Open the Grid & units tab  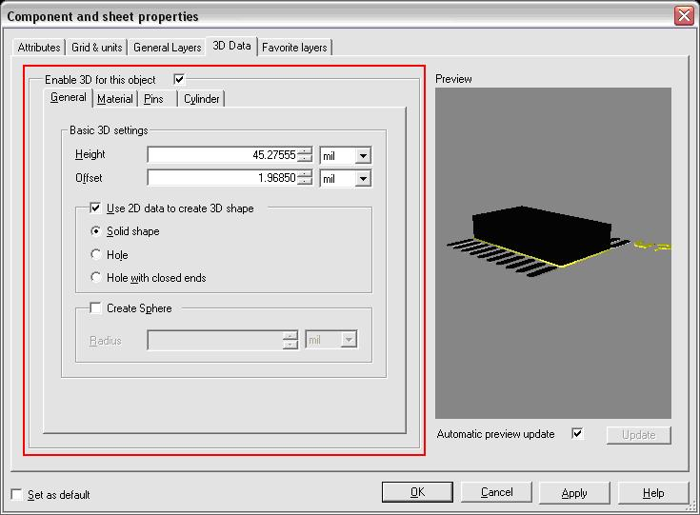point(97,48)
